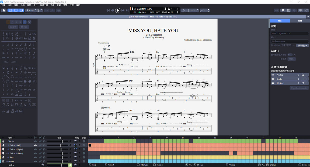Toggle visibility of the Vocals track
This screenshot has height=167, width=310.
pos(35,141)
